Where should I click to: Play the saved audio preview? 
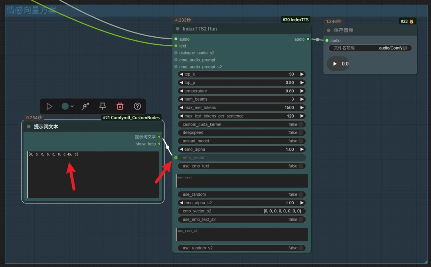click(335, 64)
